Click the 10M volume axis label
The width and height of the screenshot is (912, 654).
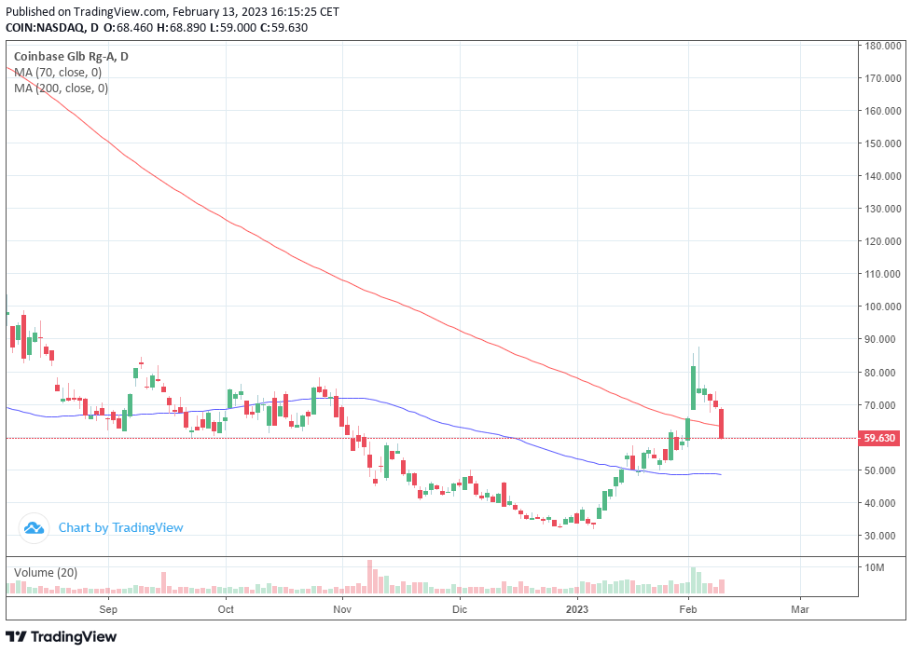pyautogui.click(x=874, y=566)
